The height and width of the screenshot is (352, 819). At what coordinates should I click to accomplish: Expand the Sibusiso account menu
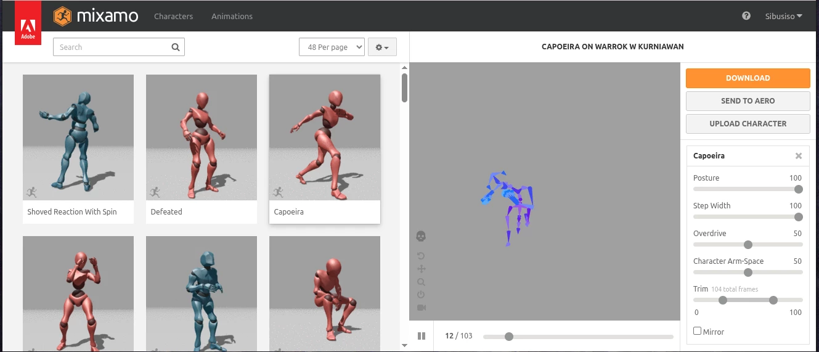[783, 16]
